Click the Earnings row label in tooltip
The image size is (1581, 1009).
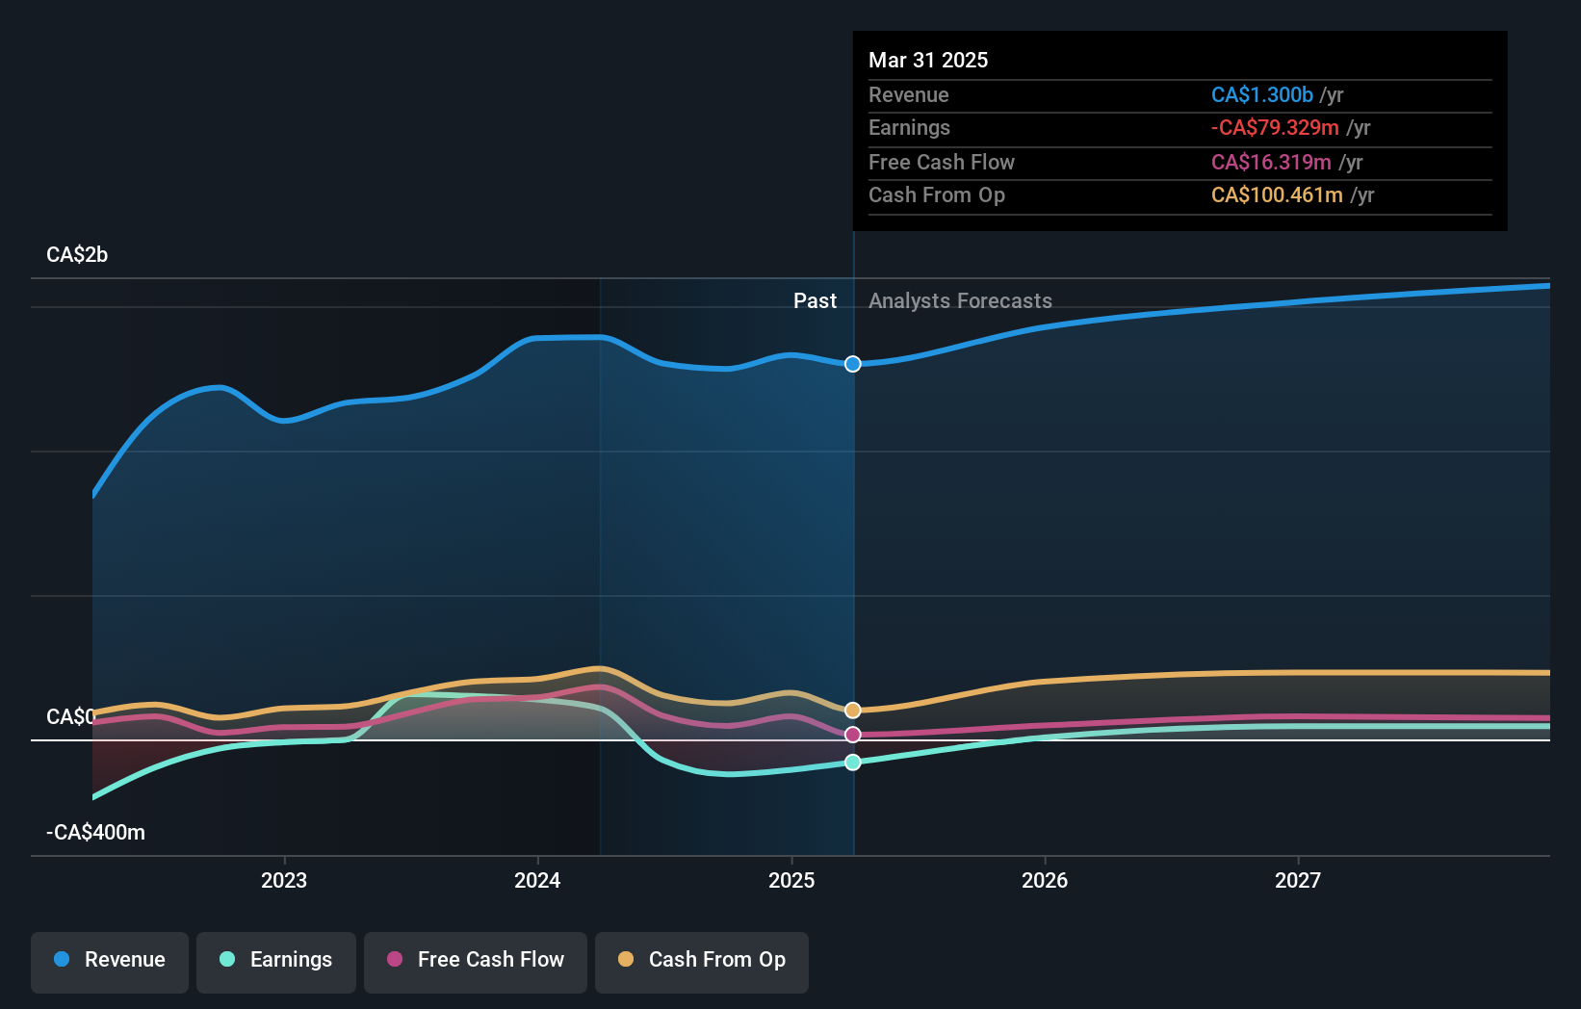pos(909,127)
